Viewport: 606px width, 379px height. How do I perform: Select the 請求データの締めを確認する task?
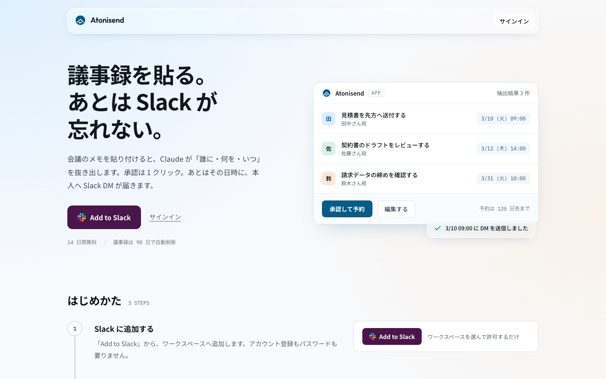click(x=380, y=175)
